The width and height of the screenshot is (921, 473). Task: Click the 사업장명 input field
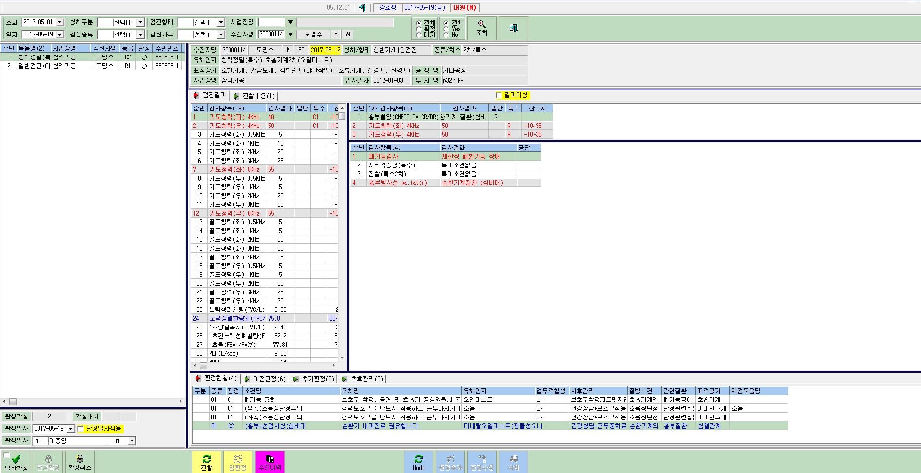click(271, 22)
